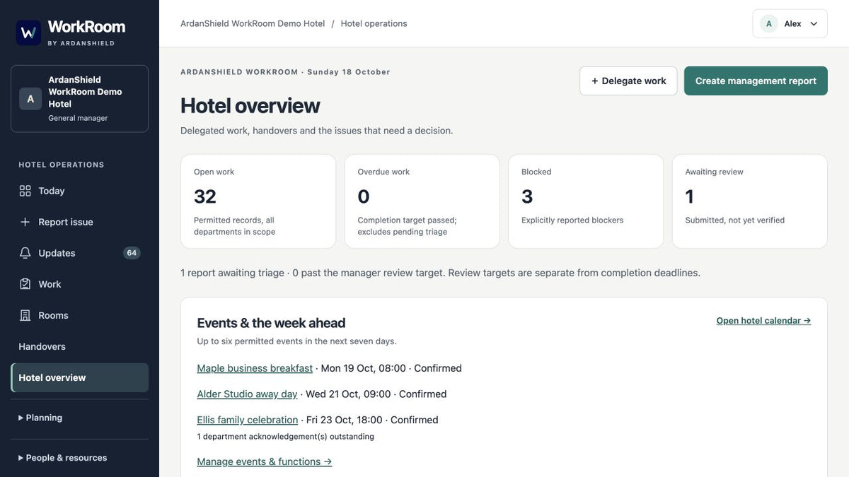Click the 'Events & the week ahead' heading
The height and width of the screenshot is (477, 849).
[271, 323]
